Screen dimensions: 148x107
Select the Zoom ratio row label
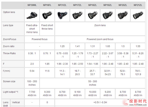pos(9,46)
